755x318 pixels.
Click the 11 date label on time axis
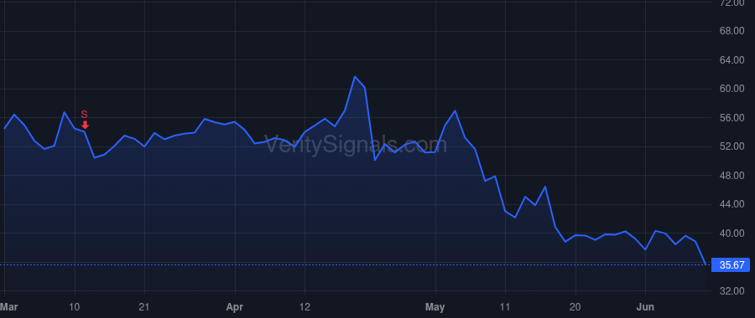pyautogui.click(x=505, y=307)
